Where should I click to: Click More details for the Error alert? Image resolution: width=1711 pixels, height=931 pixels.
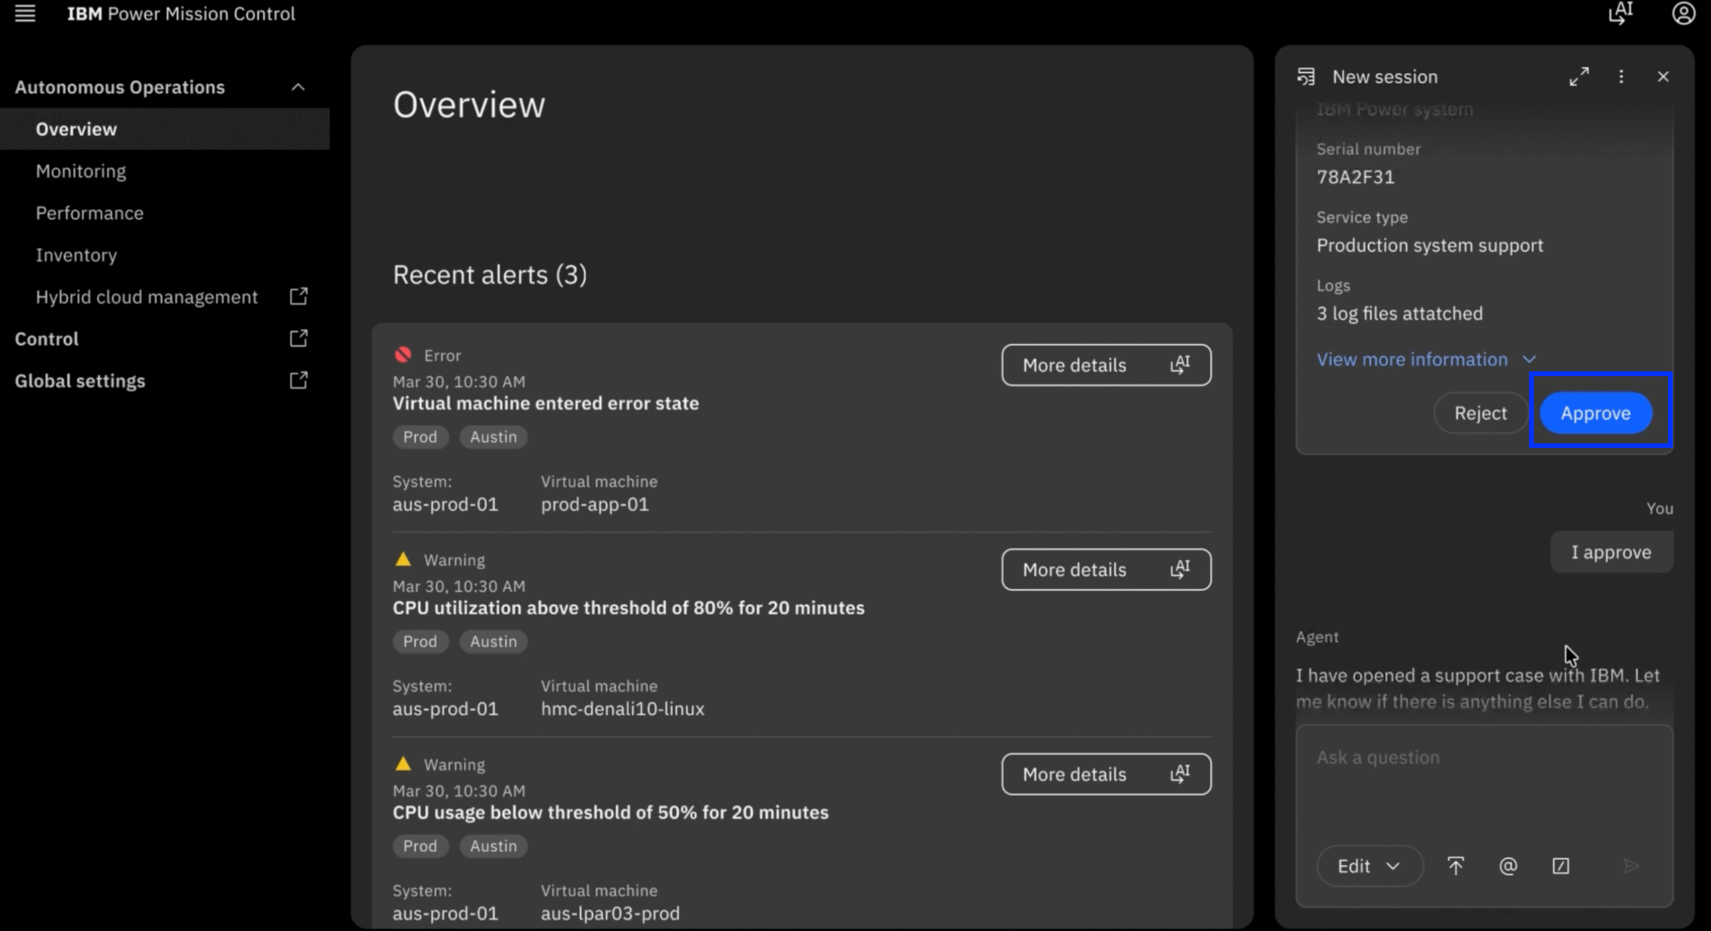pyautogui.click(x=1106, y=365)
